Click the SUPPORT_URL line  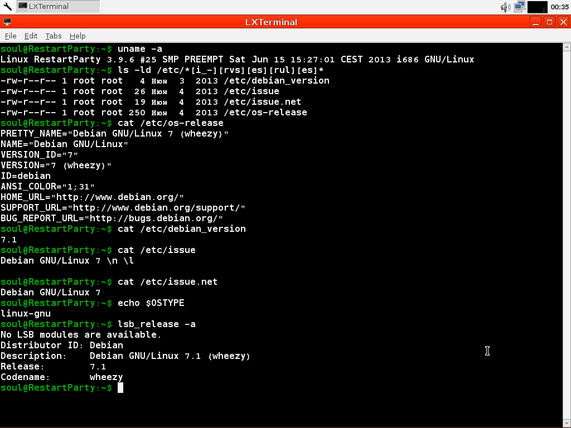pos(123,208)
